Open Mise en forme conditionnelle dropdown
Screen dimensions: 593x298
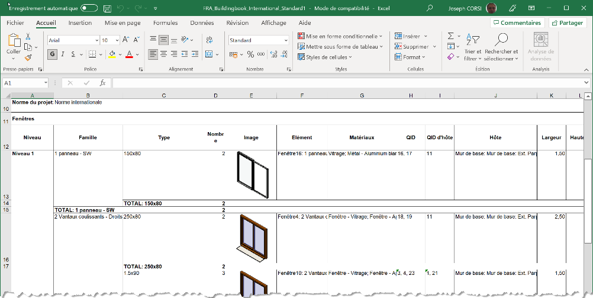(x=340, y=36)
